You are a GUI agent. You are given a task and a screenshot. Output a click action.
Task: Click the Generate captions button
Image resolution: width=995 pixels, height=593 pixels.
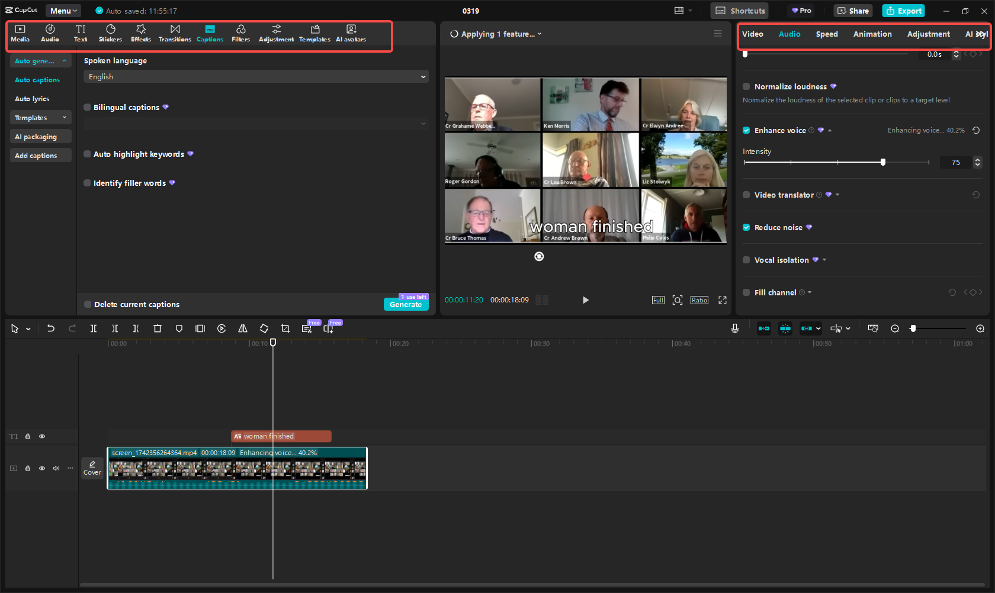tap(406, 304)
